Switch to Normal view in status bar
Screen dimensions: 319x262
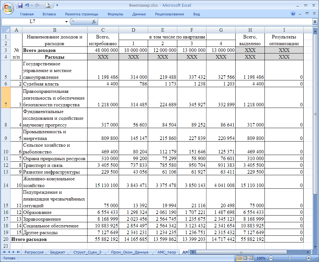tap(239, 258)
